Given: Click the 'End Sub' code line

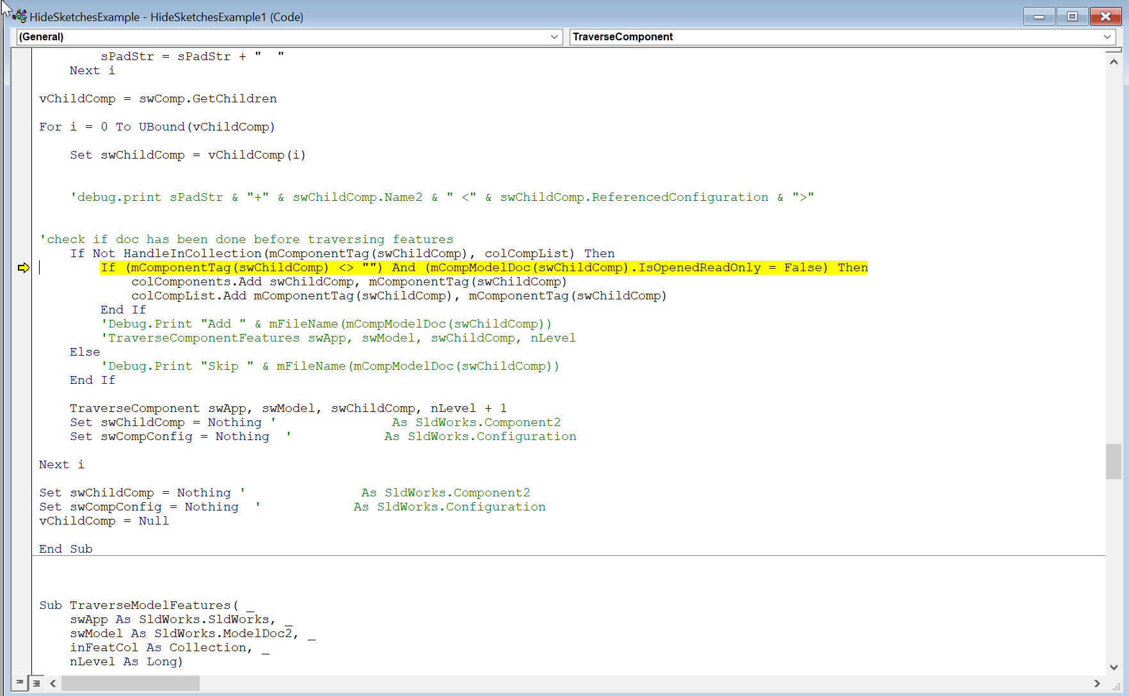Looking at the screenshot, I should click(x=66, y=549).
